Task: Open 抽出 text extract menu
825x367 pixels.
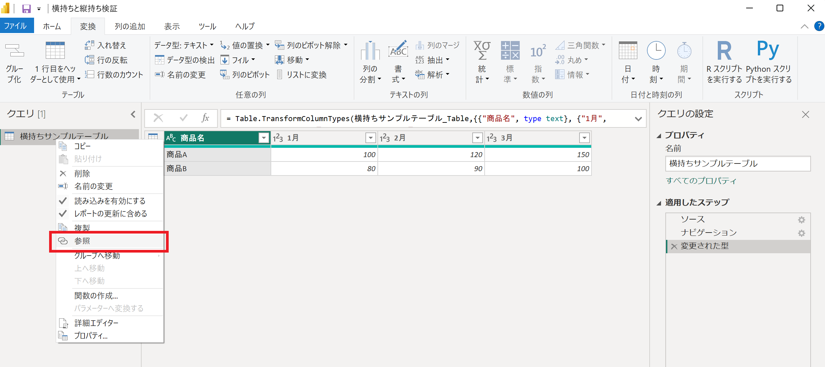Action: click(433, 60)
